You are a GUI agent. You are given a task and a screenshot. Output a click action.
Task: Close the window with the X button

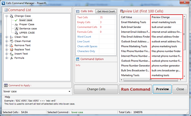point(185,2)
